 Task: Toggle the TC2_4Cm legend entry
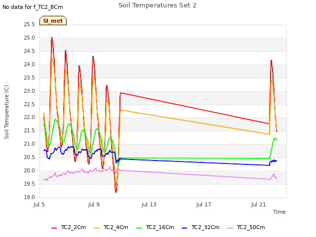point(111,227)
